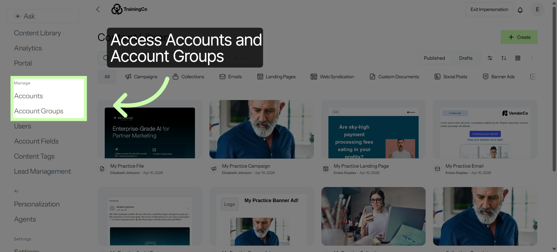Open the woman with phone collection thumbnail
The width and height of the screenshot is (557, 252).
[373, 216]
